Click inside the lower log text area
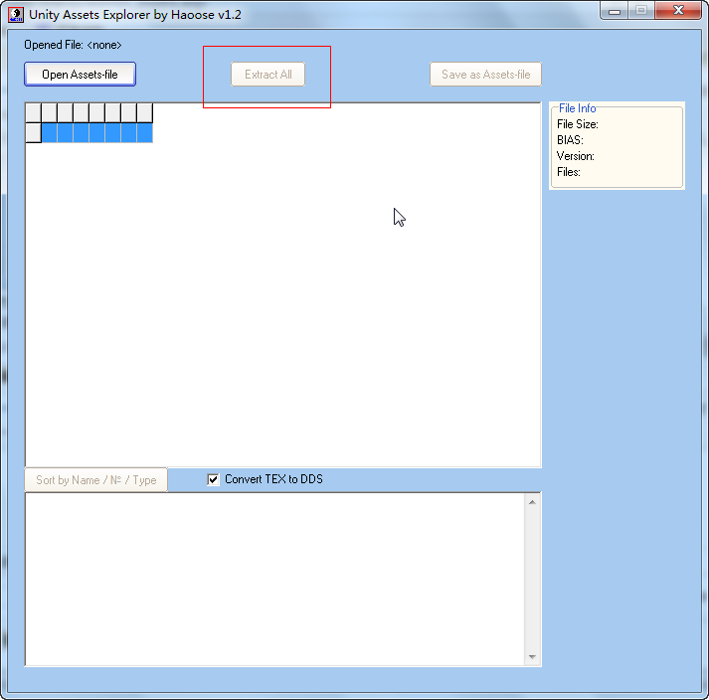Image resolution: width=709 pixels, height=700 pixels. 274,580
